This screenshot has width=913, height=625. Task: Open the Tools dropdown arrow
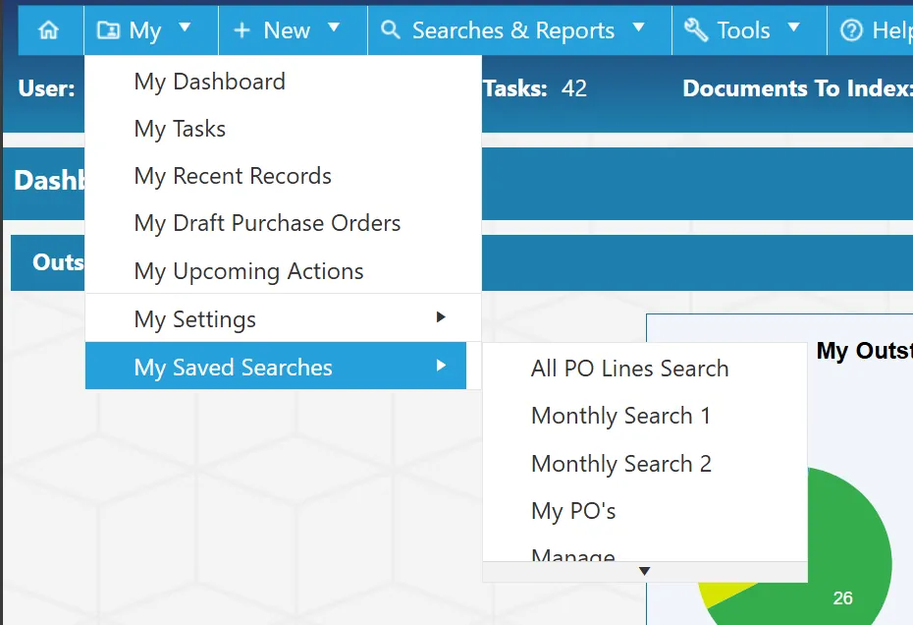pos(793,27)
